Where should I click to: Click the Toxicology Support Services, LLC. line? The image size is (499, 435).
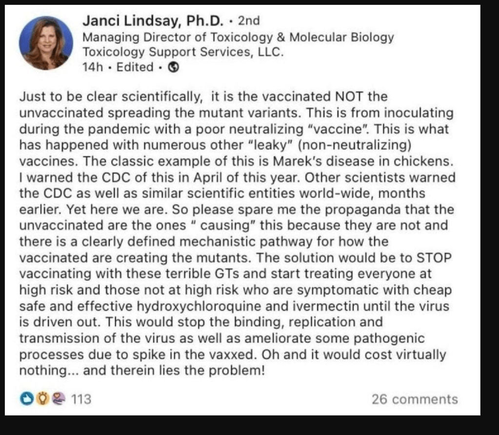coord(183,52)
